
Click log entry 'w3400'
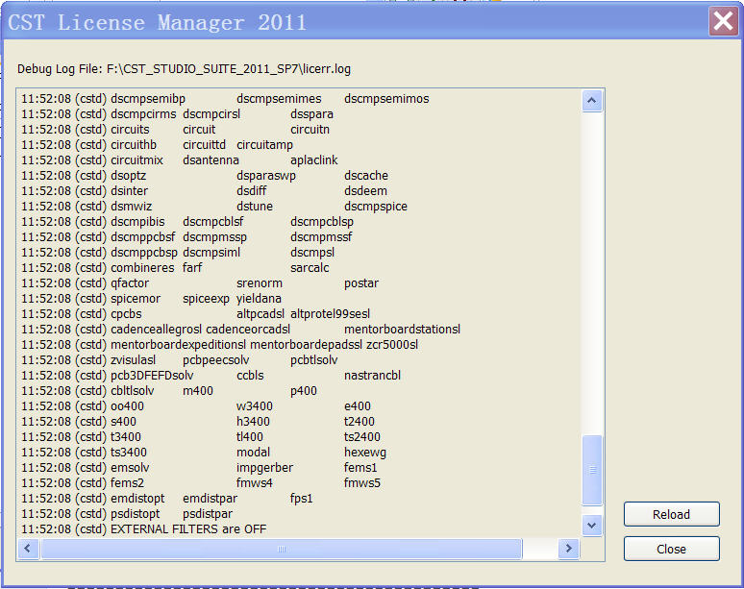(255, 406)
